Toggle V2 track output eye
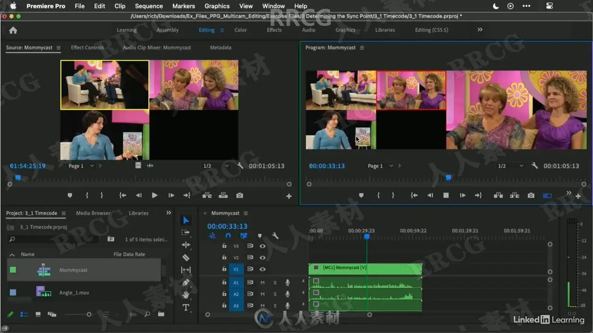This screenshot has height=333, width=593. tap(262, 258)
